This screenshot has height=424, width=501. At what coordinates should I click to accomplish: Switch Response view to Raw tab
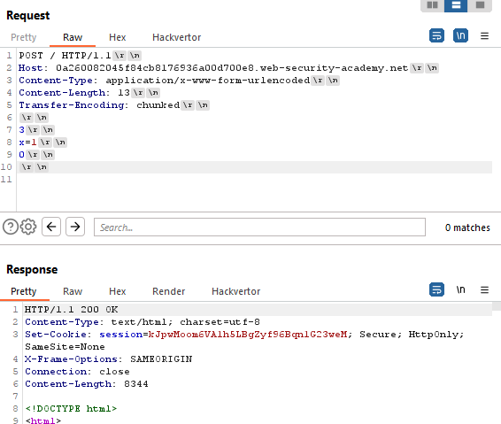coord(73,291)
